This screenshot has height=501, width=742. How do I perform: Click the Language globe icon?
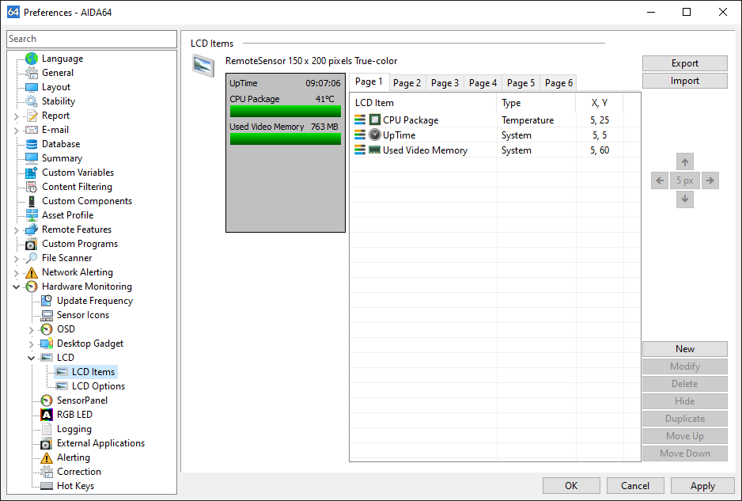(32, 59)
